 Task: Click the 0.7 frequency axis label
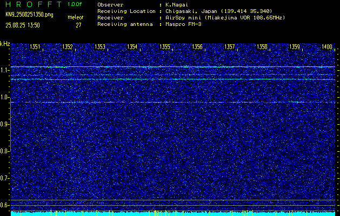coord(4,178)
